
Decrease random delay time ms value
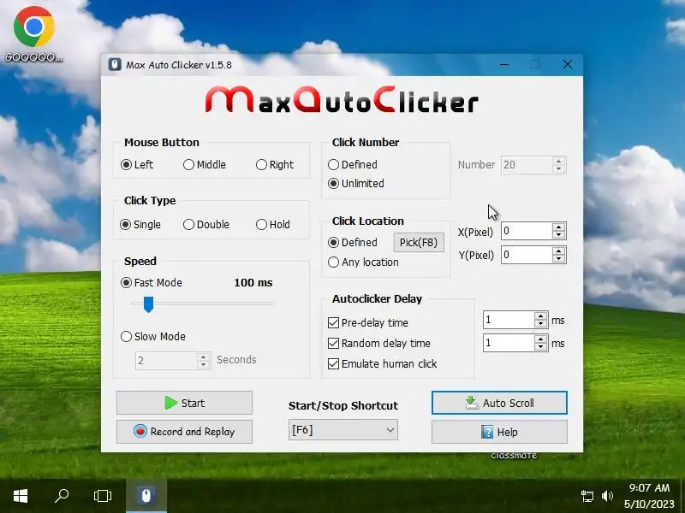pyautogui.click(x=541, y=347)
